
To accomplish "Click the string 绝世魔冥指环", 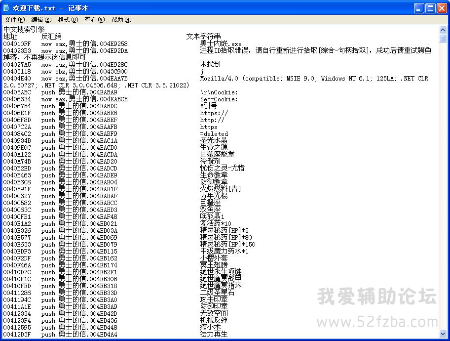I will [x=221, y=286].
